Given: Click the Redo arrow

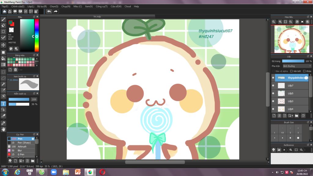Looking at the screenshot, I should [56, 11].
